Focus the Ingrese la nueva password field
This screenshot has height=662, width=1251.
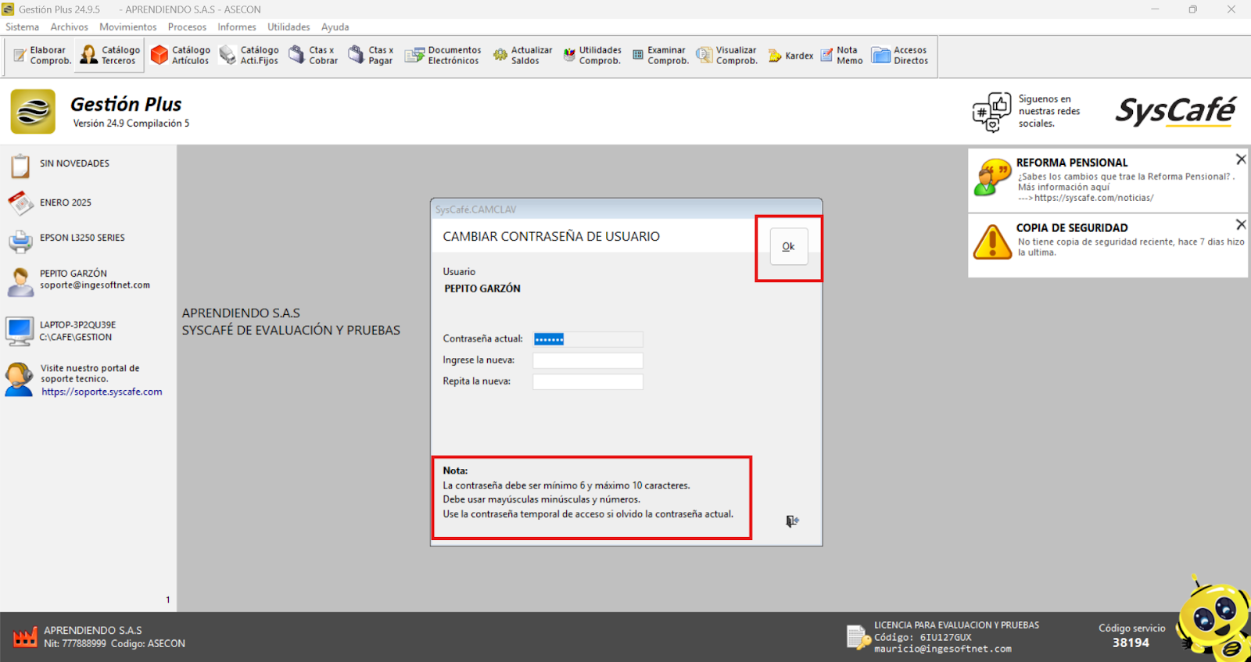coord(587,360)
